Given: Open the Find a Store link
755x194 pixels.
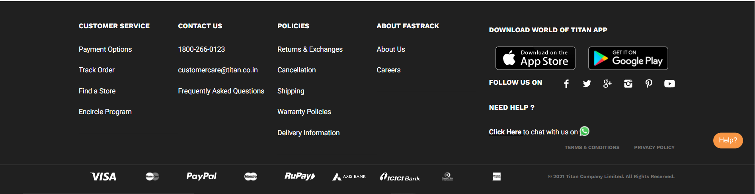Looking at the screenshot, I should point(97,91).
